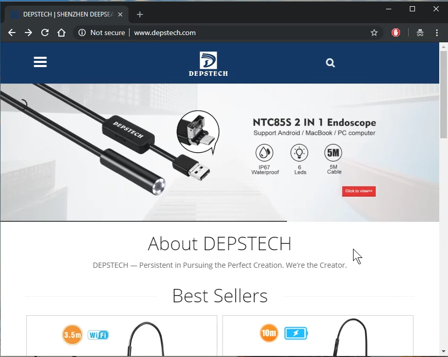Click the page vertical scrollbar thumb
The height and width of the screenshot is (357, 448).
(443, 94)
